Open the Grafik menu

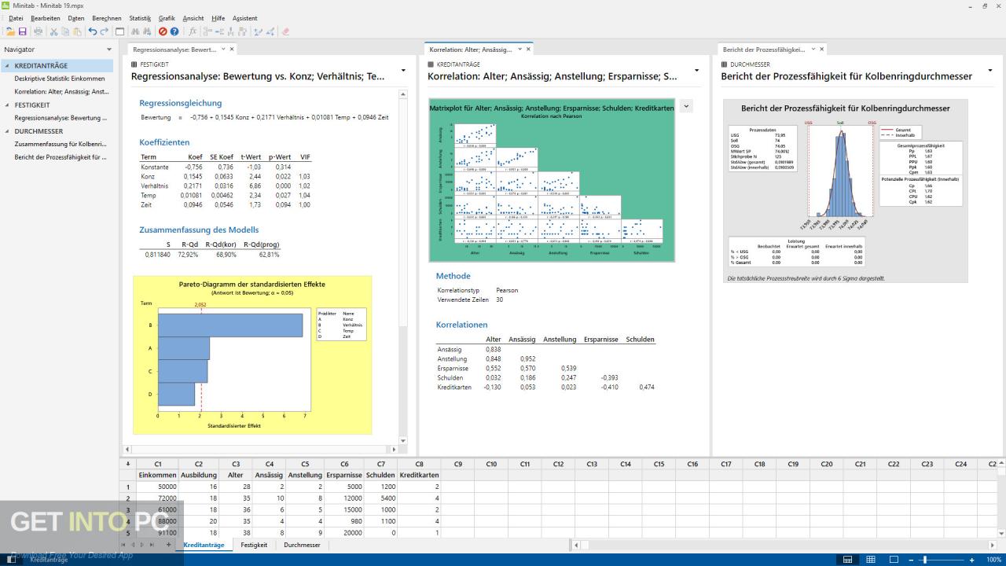click(x=167, y=17)
